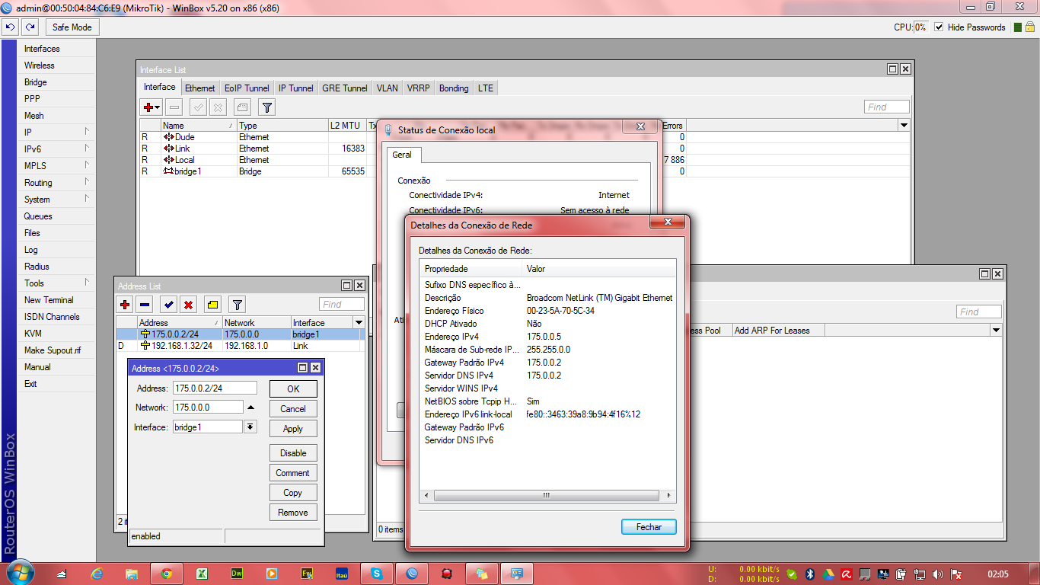This screenshot has width=1040, height=585.
Task: Click Remove in the Address dialog
Action: pos(293,513)
